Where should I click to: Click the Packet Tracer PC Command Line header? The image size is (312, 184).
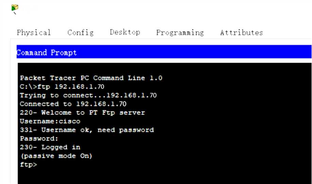[x=91, y=78]
